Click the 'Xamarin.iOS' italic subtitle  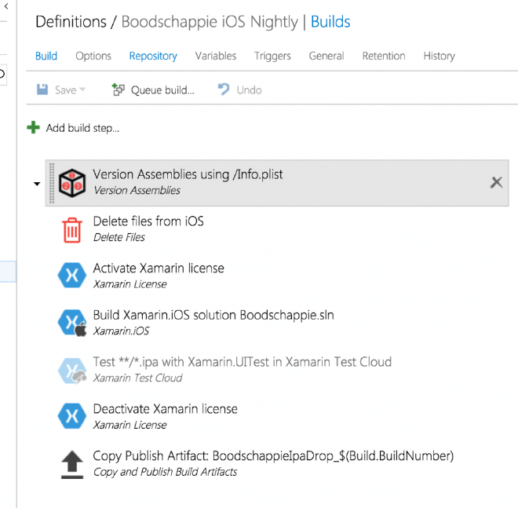click(x=121, y=331)
